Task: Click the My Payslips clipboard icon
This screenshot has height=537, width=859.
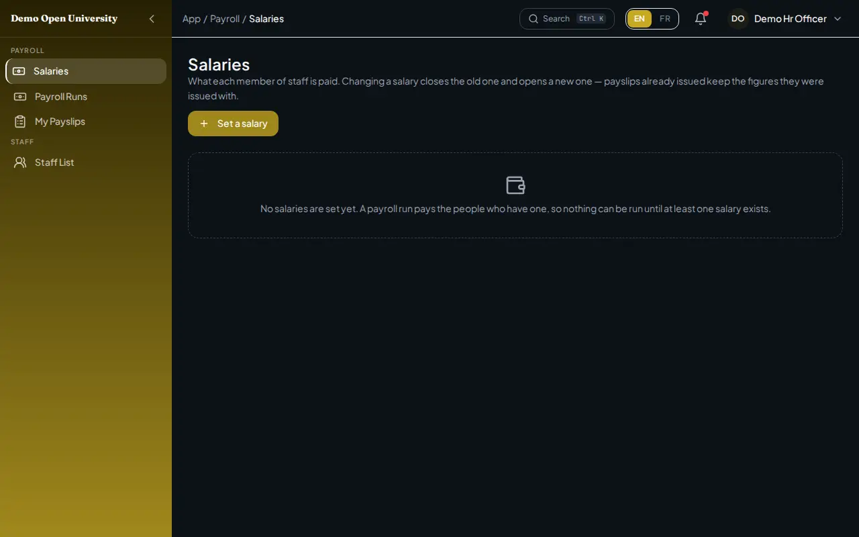Action: (x=20, y=121)
